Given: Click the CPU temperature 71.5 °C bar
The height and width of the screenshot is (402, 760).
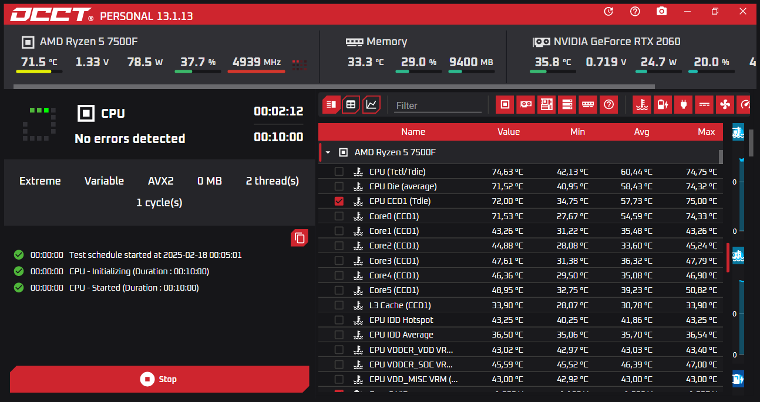Looking at the screenshot, I should [x=39, y=71].
